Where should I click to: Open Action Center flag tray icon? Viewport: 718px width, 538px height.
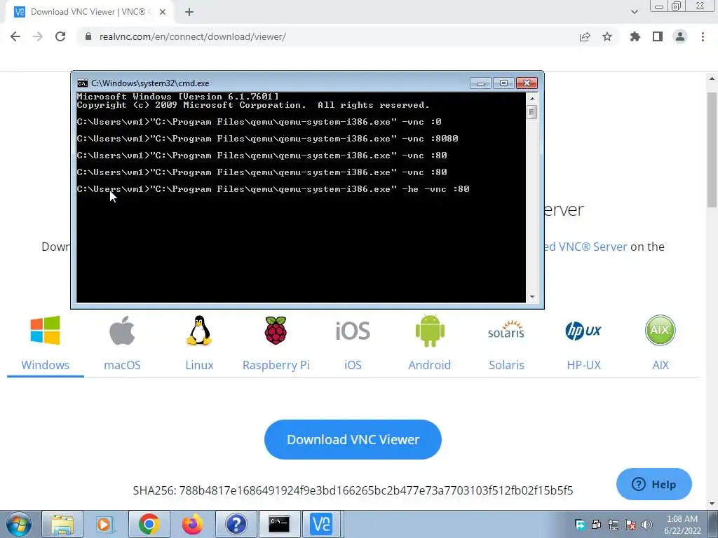630,525
